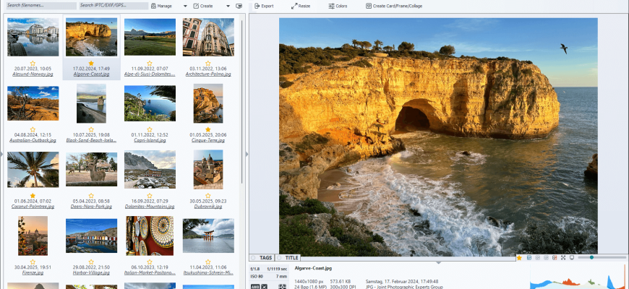Adjust the preview zoom slider

(x=602, y=258)
